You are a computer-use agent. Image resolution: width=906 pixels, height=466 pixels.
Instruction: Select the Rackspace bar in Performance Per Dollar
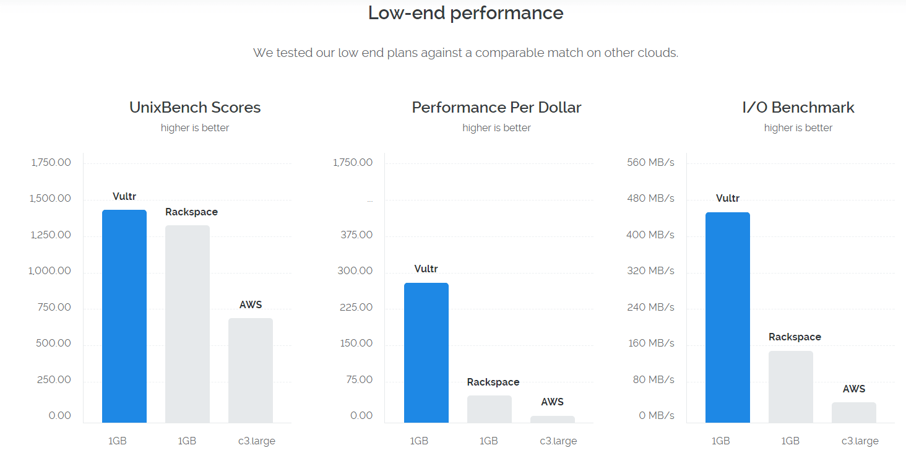click(x=490, y=409)
